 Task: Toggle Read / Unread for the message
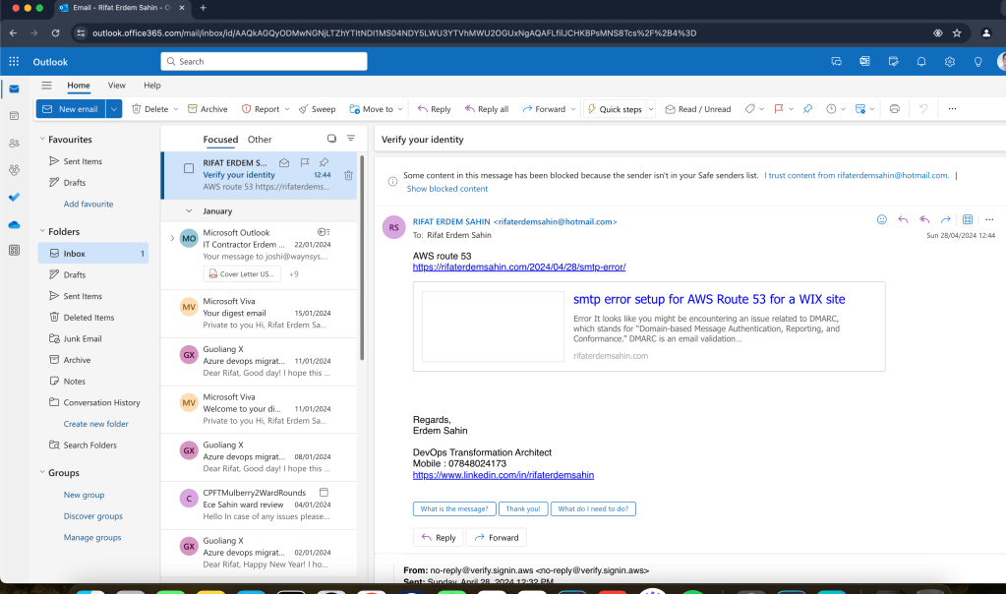[x=698, y=109]
